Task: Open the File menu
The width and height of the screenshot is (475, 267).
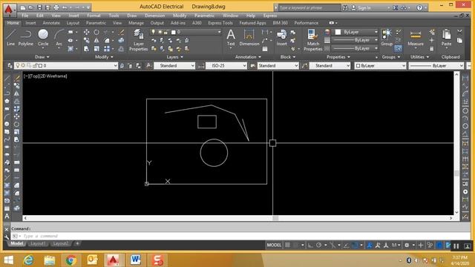Action: pyautogui.click(x=25, y=16)
